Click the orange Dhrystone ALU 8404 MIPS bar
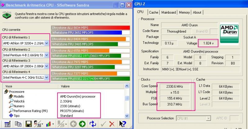248x129 pixels. [x=88, y=39]
